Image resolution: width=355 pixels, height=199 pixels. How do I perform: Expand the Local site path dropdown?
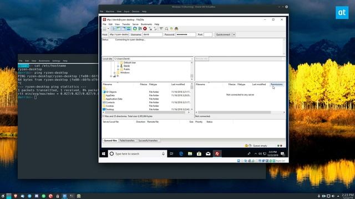point(192,59)
